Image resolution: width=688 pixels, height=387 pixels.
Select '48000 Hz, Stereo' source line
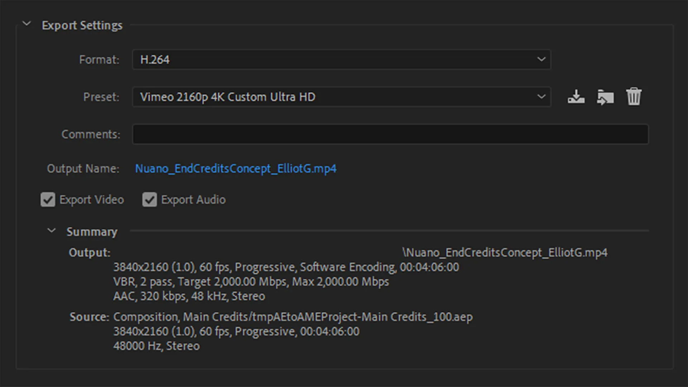[x=157, y=346]
